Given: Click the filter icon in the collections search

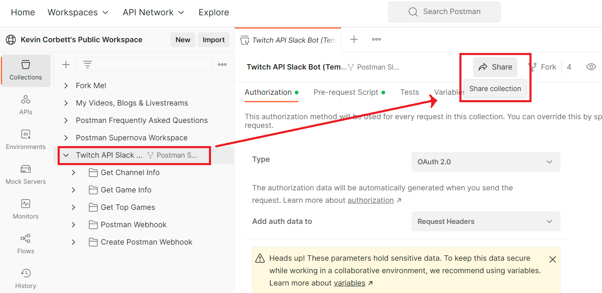Looking at the screenshot, I should click(87, 65).
